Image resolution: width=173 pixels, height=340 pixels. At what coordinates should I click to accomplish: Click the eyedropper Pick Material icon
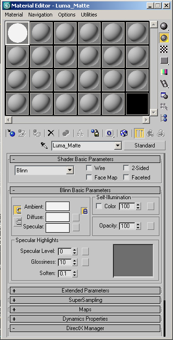[44, 146]
